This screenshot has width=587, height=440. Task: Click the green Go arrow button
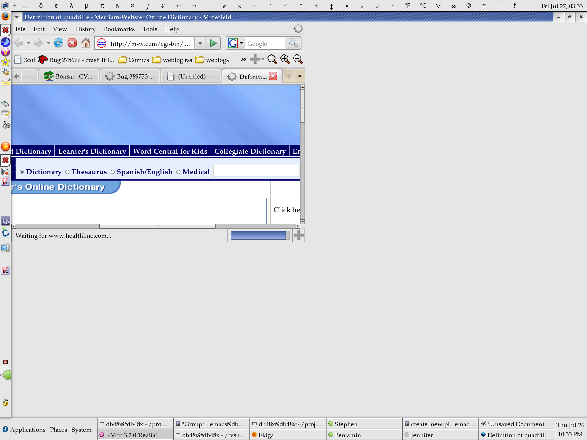[x=213, y=43]
